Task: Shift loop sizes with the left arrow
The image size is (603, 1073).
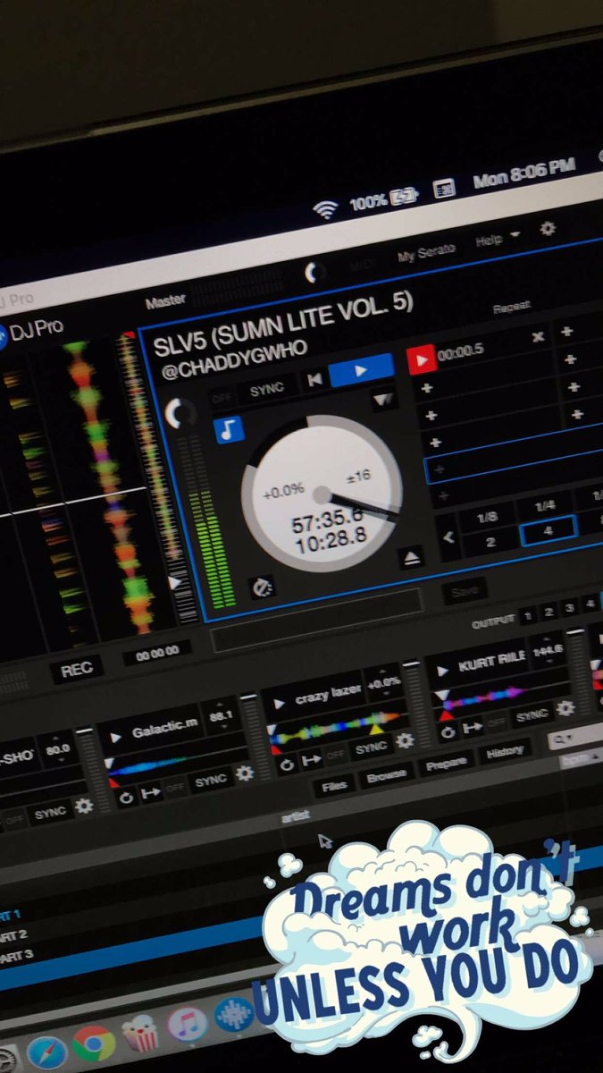Action: tap(448, 538)
